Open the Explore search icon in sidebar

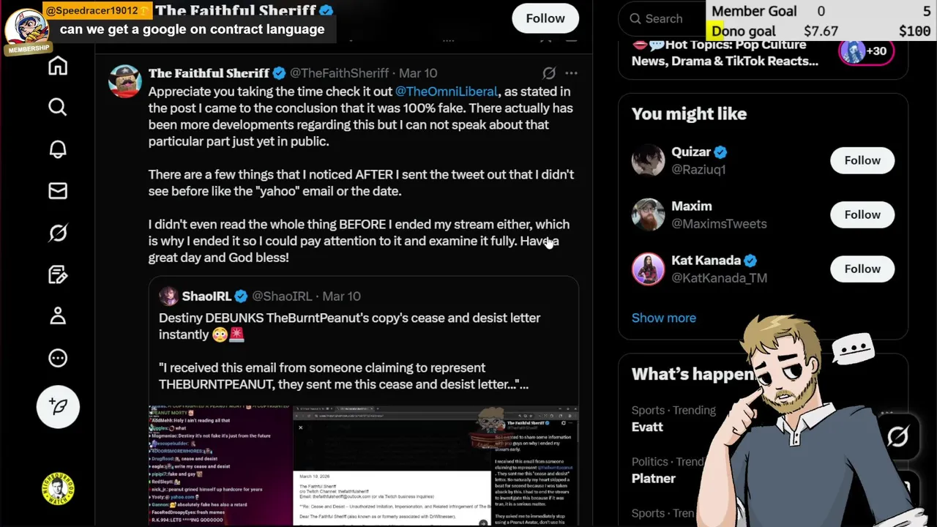click(x=58, y=108)
